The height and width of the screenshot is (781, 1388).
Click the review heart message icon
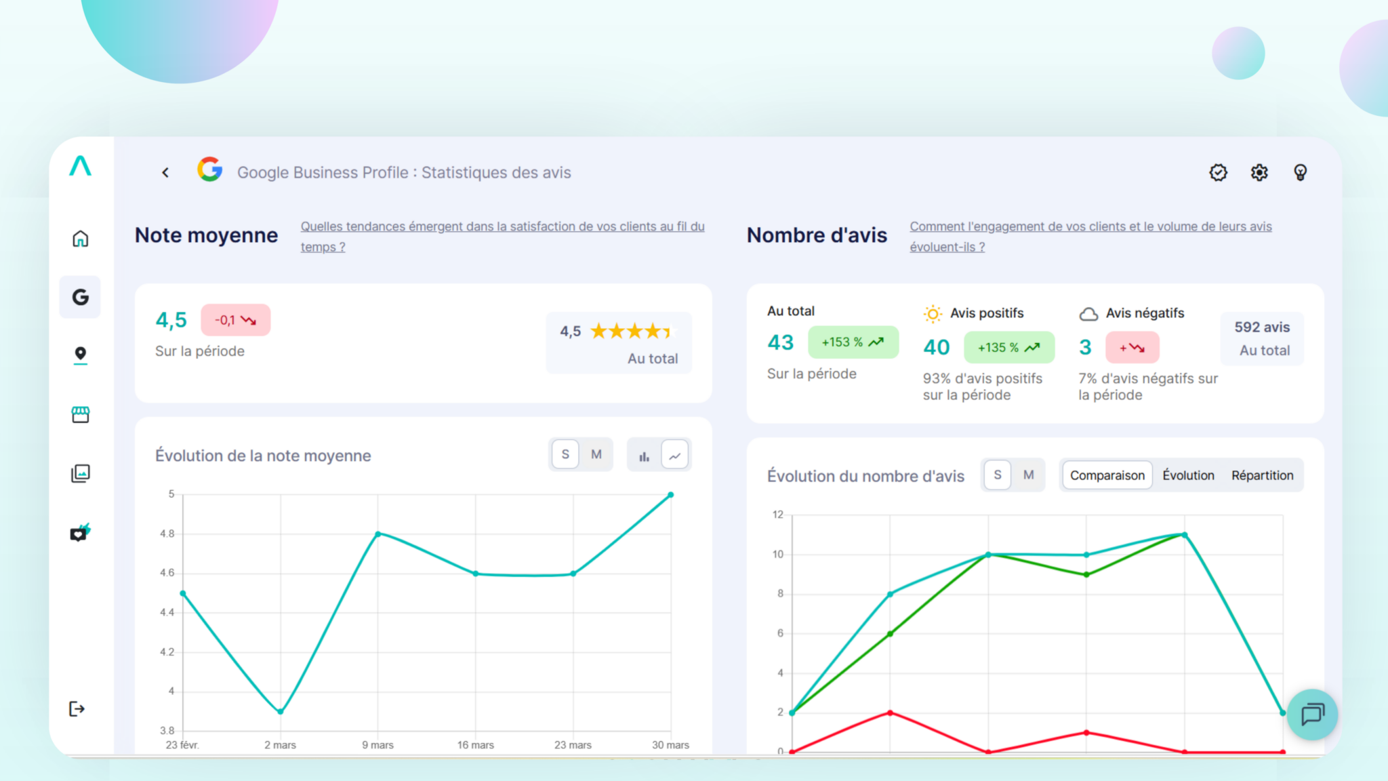(80, 533)
